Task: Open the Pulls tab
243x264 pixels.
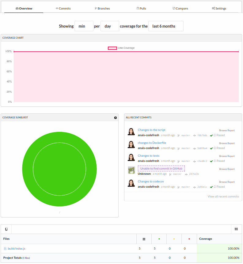Action: pyautogui.click(x=141, y=8)
